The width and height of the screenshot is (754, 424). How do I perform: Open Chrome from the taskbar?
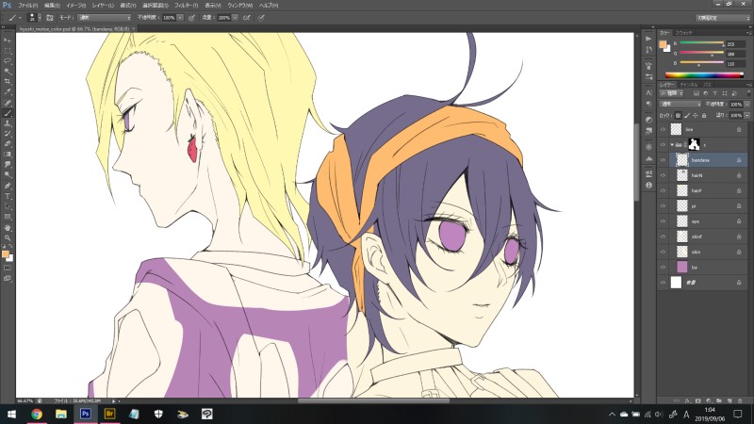[37, 414]
